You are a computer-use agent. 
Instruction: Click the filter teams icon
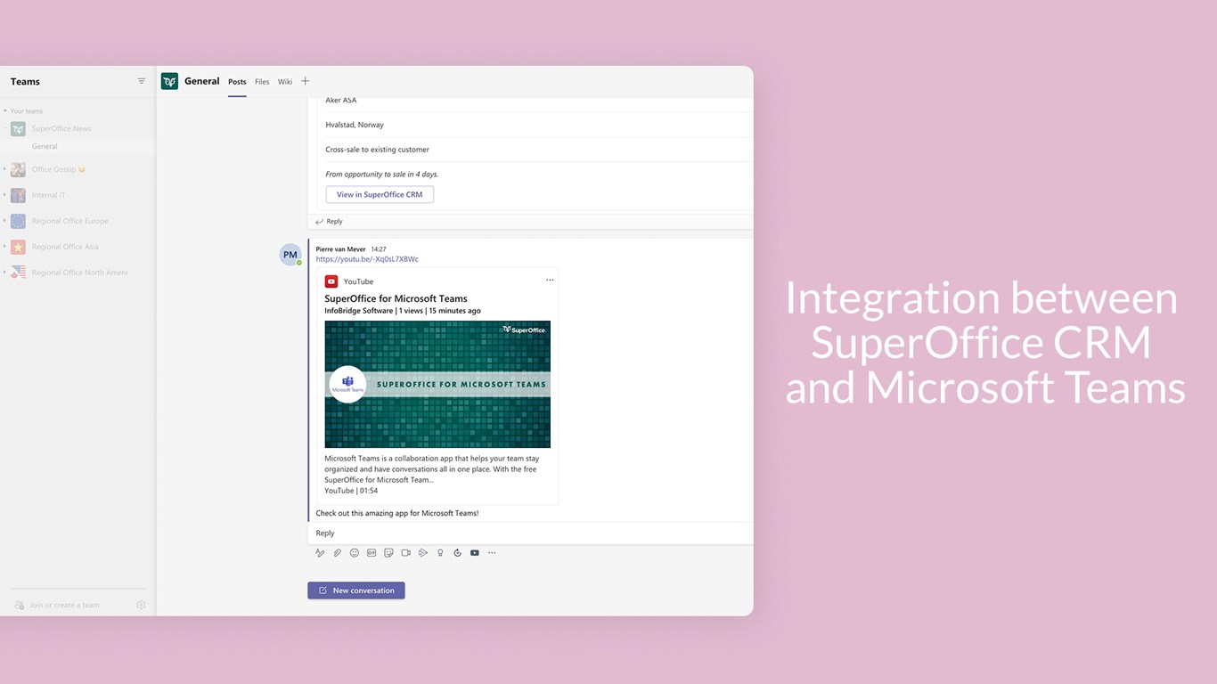[x=141, y=81]
